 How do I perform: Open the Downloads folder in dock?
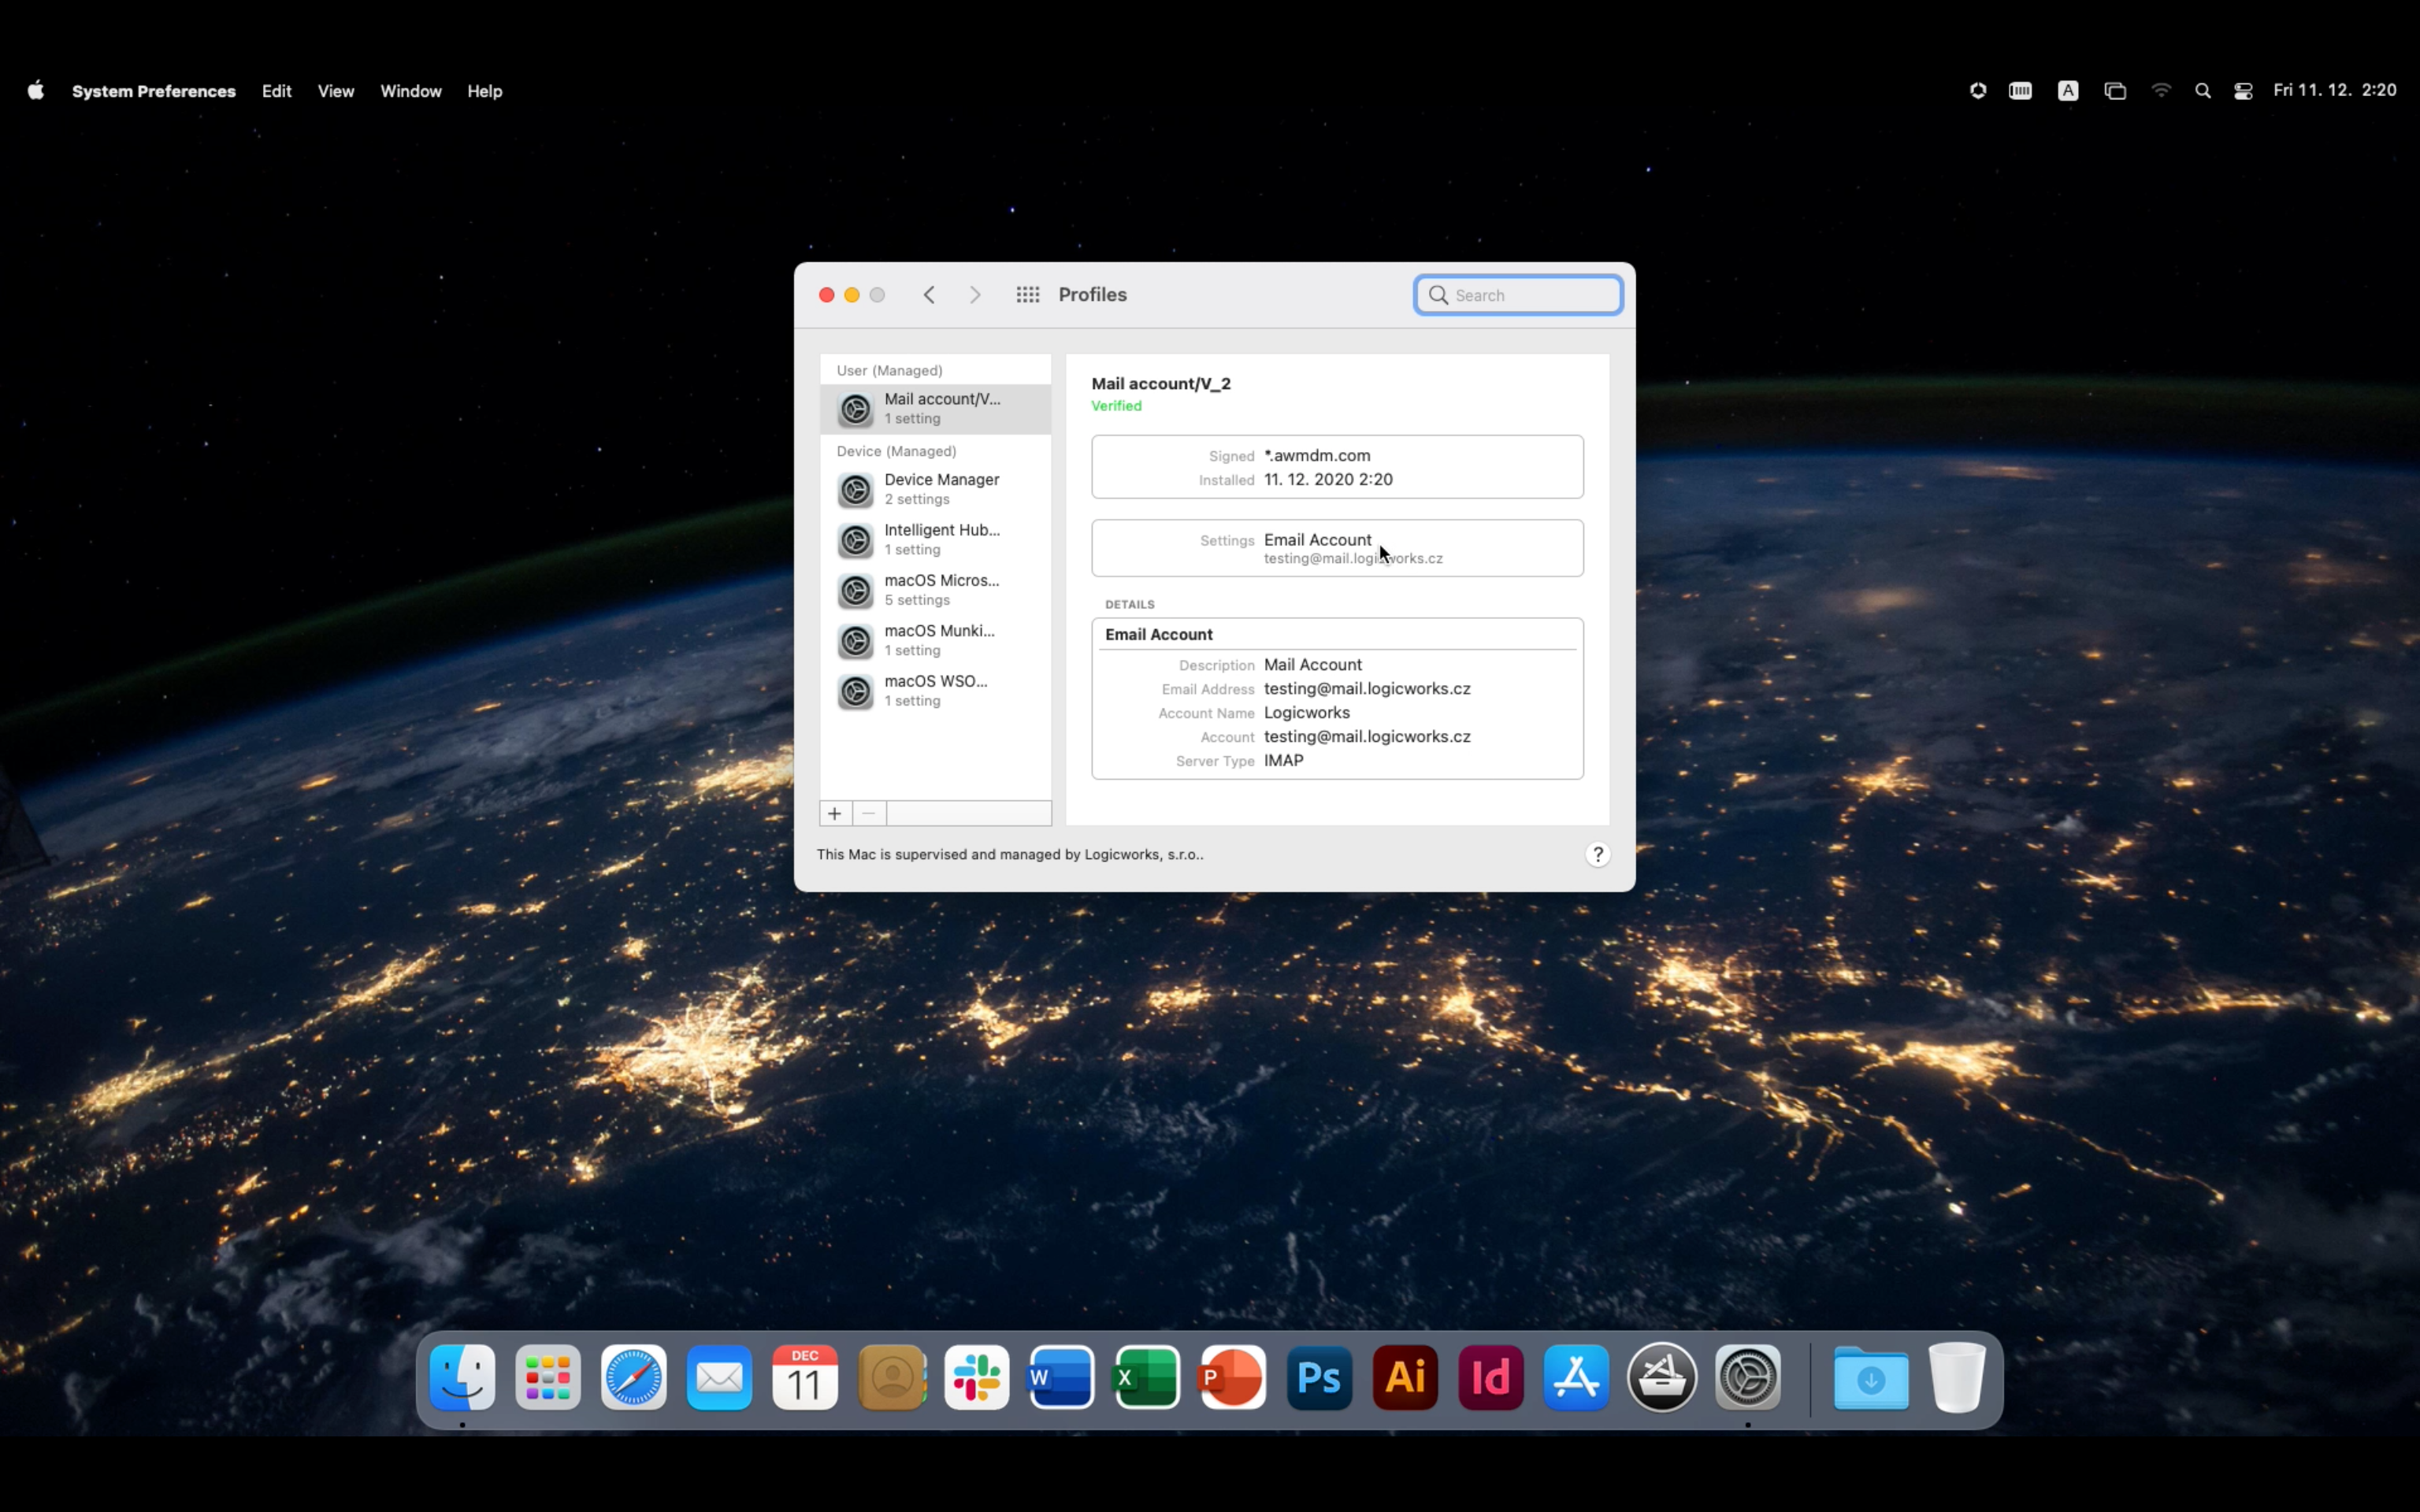click(x=1870, y=1378)
